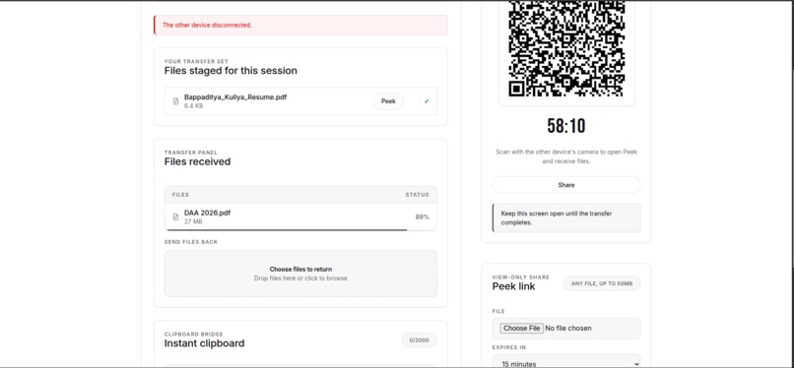Click the 'The other device disconnected.' alert
Viewport: 794px width, 368px height.
[x=300, y=25]
